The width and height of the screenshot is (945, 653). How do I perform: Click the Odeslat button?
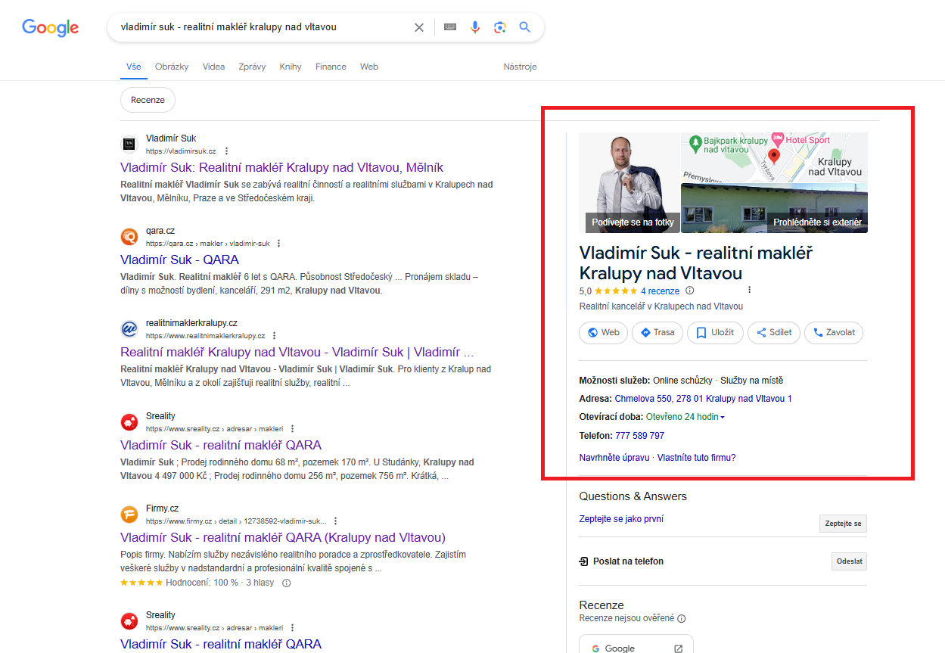(x=849, y=561)
